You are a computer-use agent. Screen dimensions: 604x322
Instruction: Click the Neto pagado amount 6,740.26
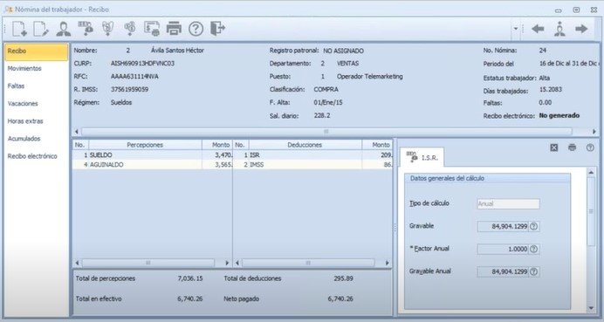tap(340, 299)
